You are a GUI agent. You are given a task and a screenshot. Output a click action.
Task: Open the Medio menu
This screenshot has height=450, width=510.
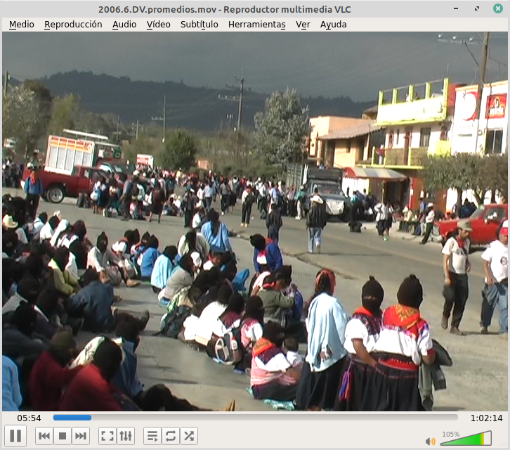click(x=21, y=24)
